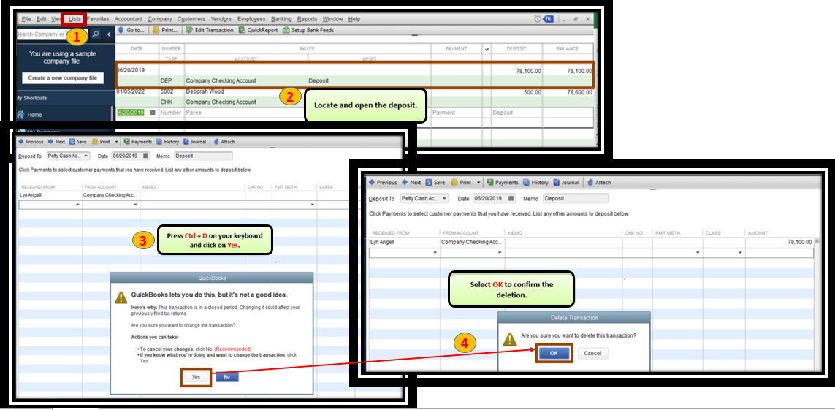Click Next in deposit window behind QuickBooks warning
The image size is (835, 410).
click(x=56, y=143)
